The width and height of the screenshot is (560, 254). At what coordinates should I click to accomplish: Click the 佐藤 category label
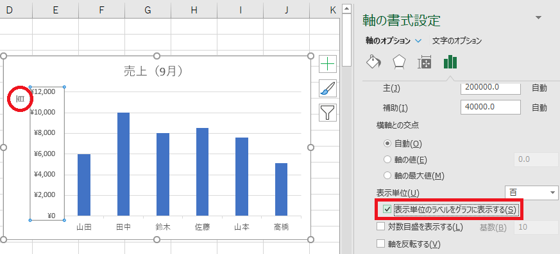click(x=203, y=227)
